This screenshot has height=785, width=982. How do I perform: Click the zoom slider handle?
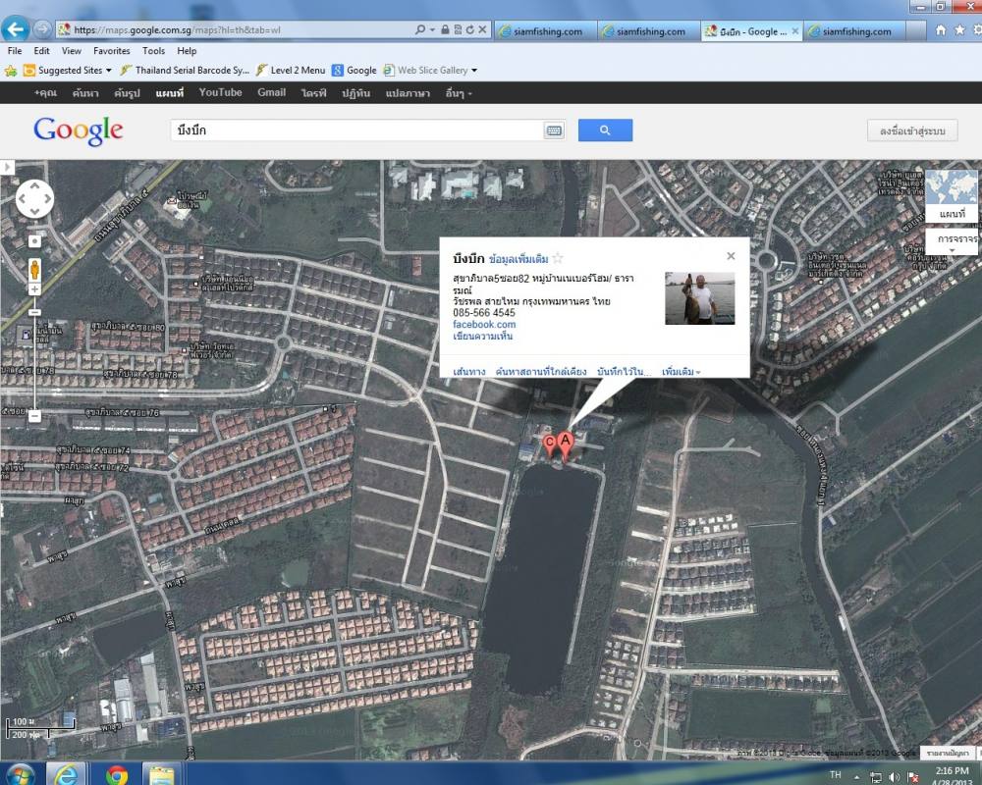(34, 312)
